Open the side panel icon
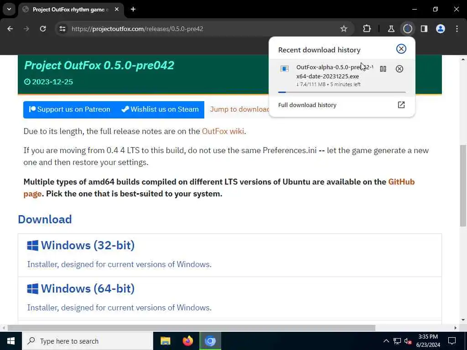Viewport: 467px width, 350px height. [x=424, y=29]
